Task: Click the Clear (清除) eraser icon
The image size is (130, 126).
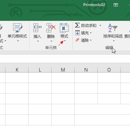Action: pos(77,40)
